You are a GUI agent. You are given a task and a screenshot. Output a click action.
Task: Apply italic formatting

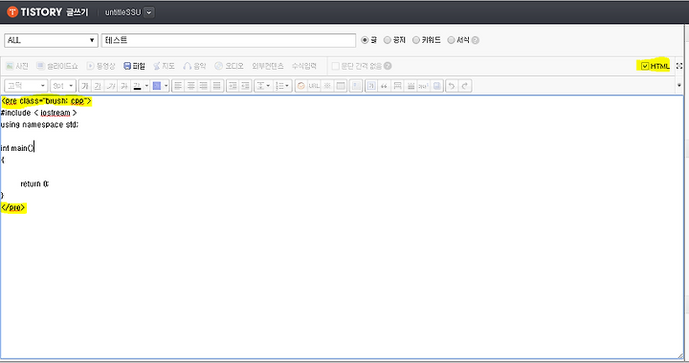coord(111,86)
